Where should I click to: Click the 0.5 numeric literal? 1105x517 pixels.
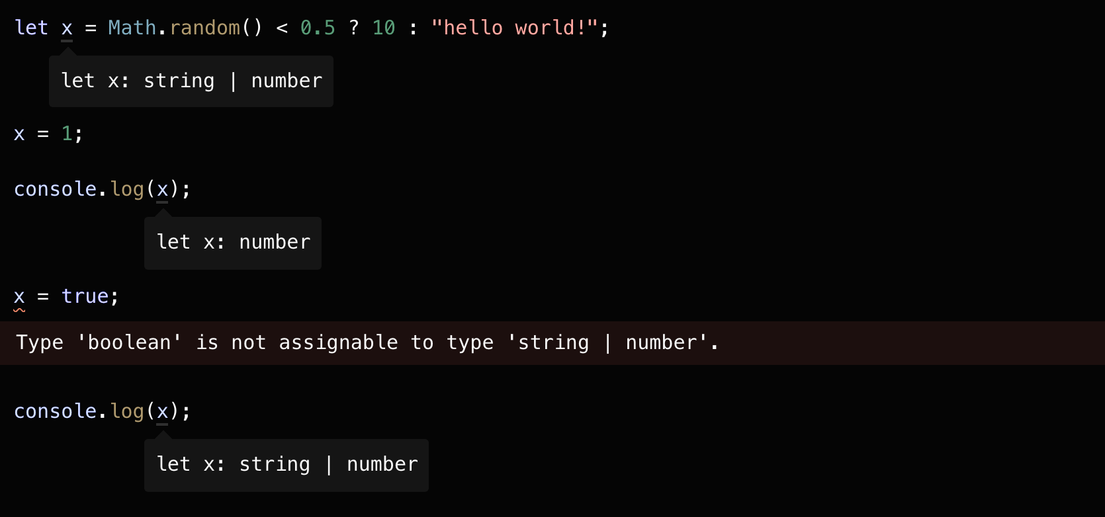[x=318, y=28]
